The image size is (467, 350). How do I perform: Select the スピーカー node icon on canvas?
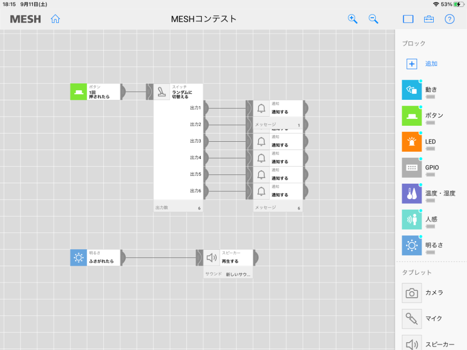(x=212, y=257)
